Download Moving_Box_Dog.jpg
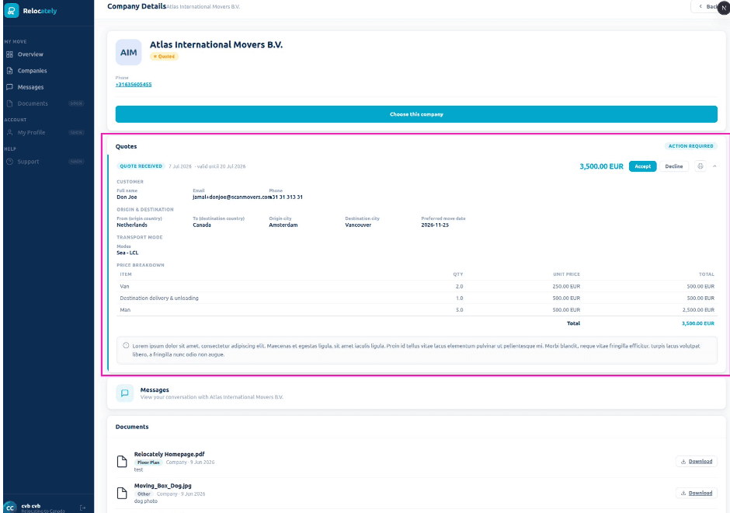 tap(696, 493)
